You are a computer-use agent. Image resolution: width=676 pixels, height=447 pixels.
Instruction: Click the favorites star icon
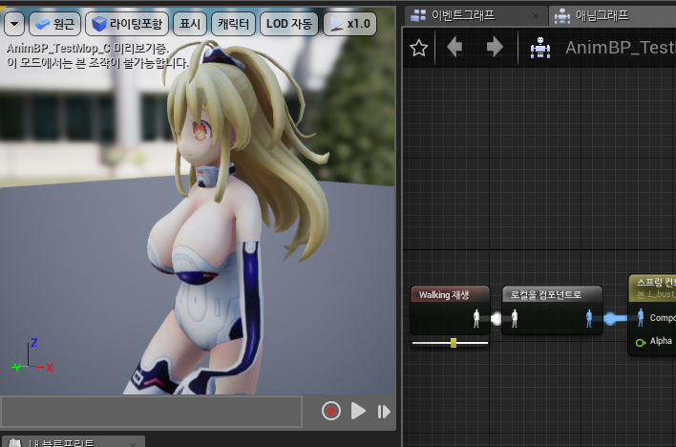pyautogui.click(x=418, y=48)
